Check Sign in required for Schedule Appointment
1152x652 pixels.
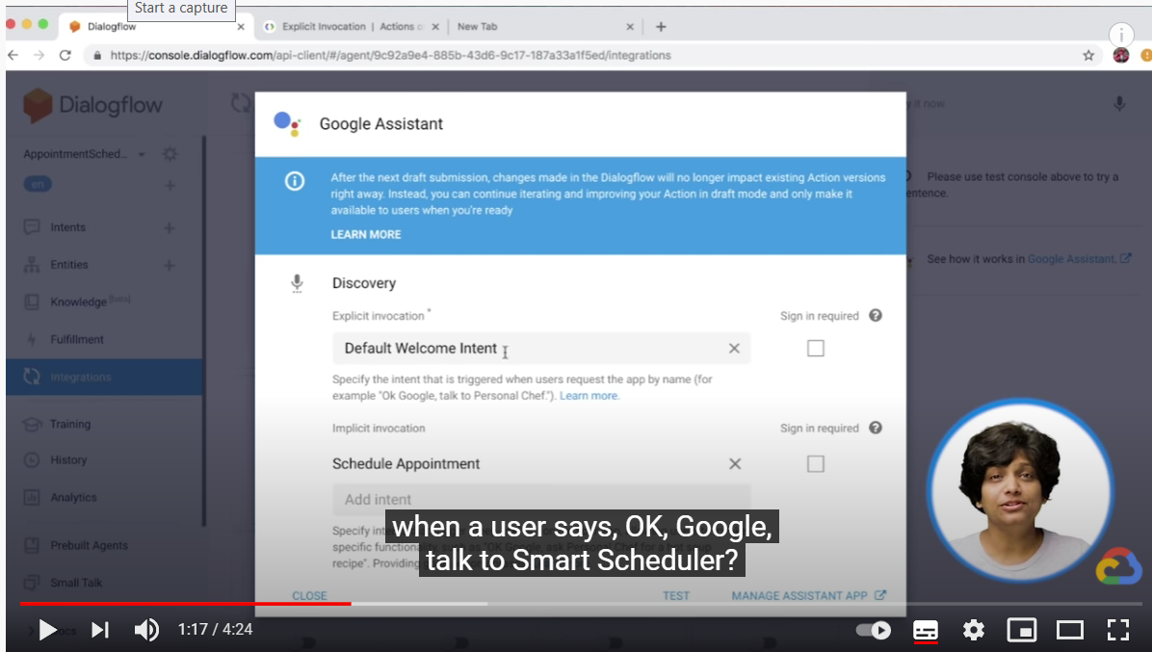tap(816, 464)
